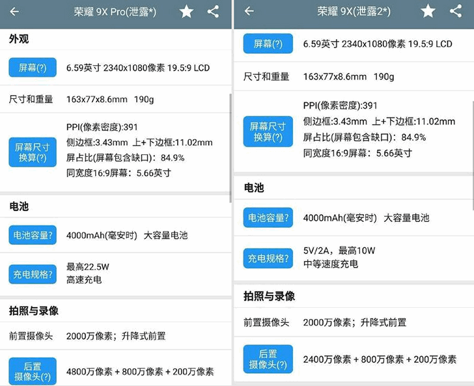Select 高速充电 text in 9X Pro panel
Image resolution: width=474 pixels, height=386 pixels.
pyautogui.click(x=84, y=280)
